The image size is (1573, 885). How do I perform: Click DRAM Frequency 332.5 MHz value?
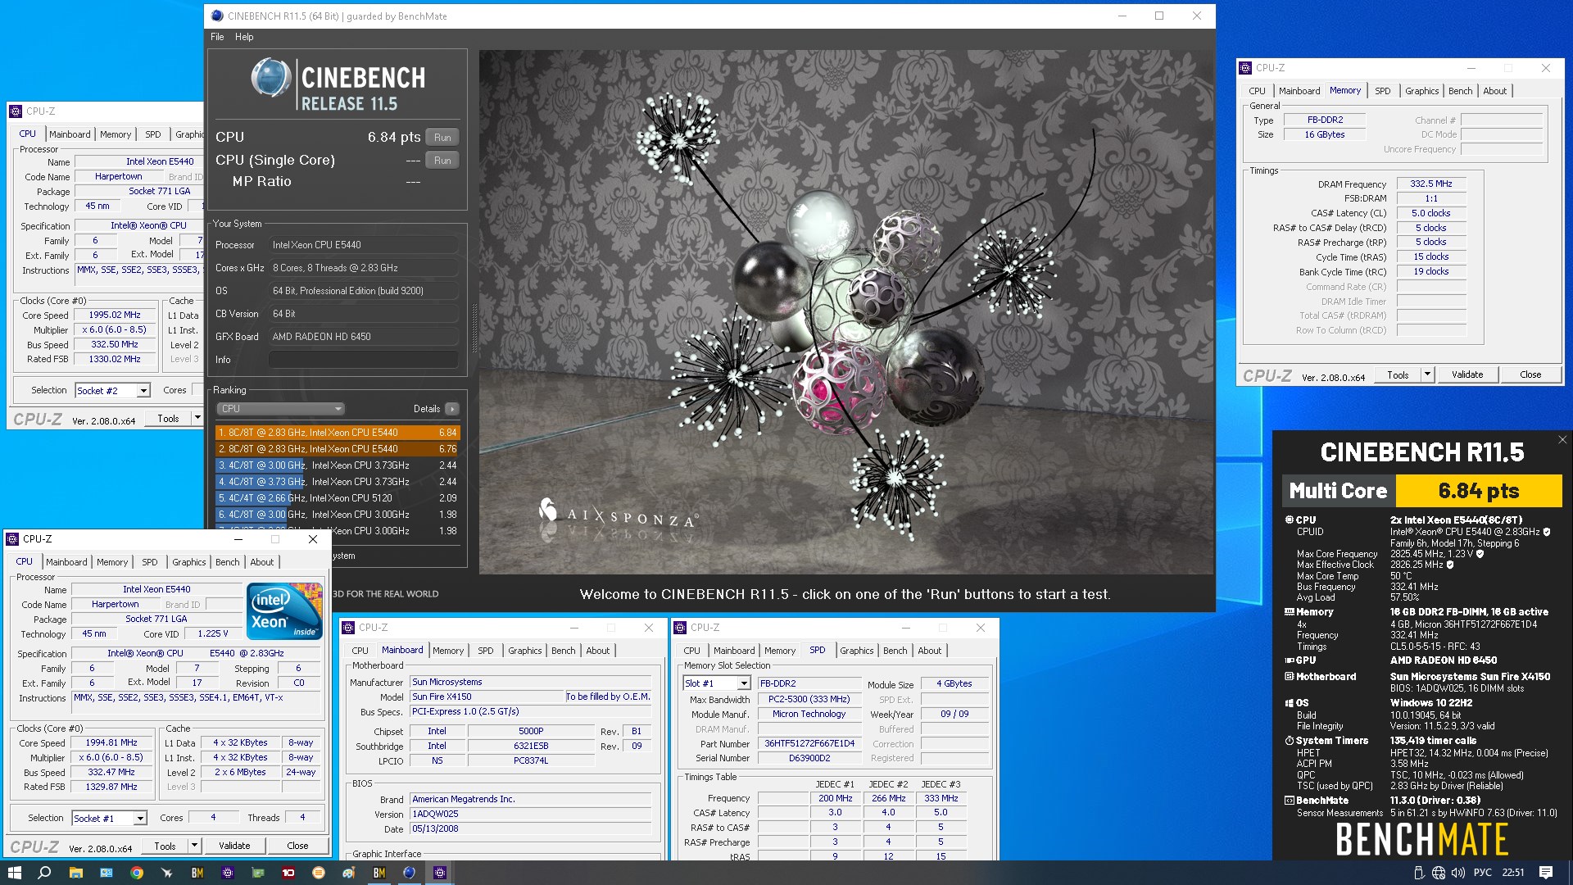tap(1430, 184)
